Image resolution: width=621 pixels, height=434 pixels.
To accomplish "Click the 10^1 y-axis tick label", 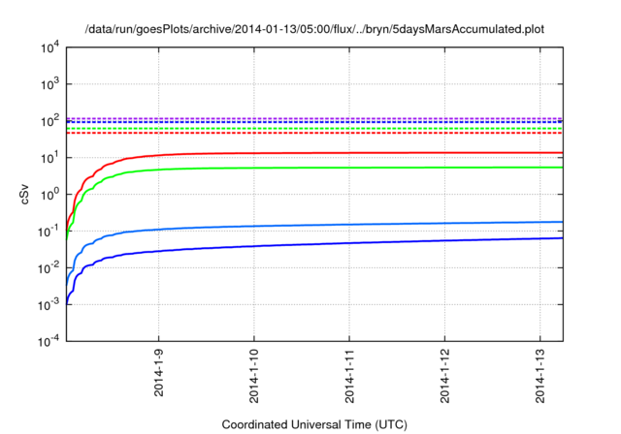I will tap(50, 158).
